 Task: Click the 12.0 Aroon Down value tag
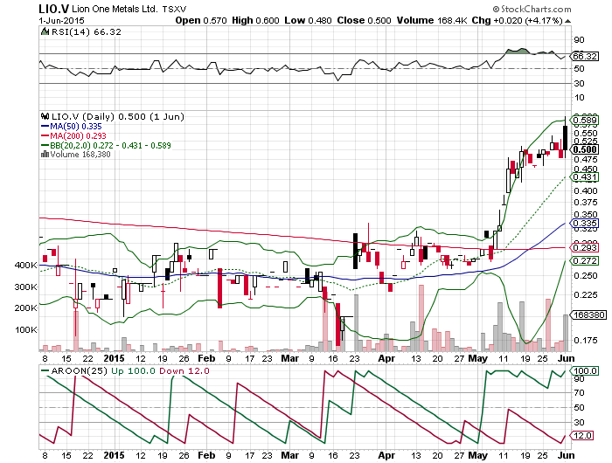[582, 436]
